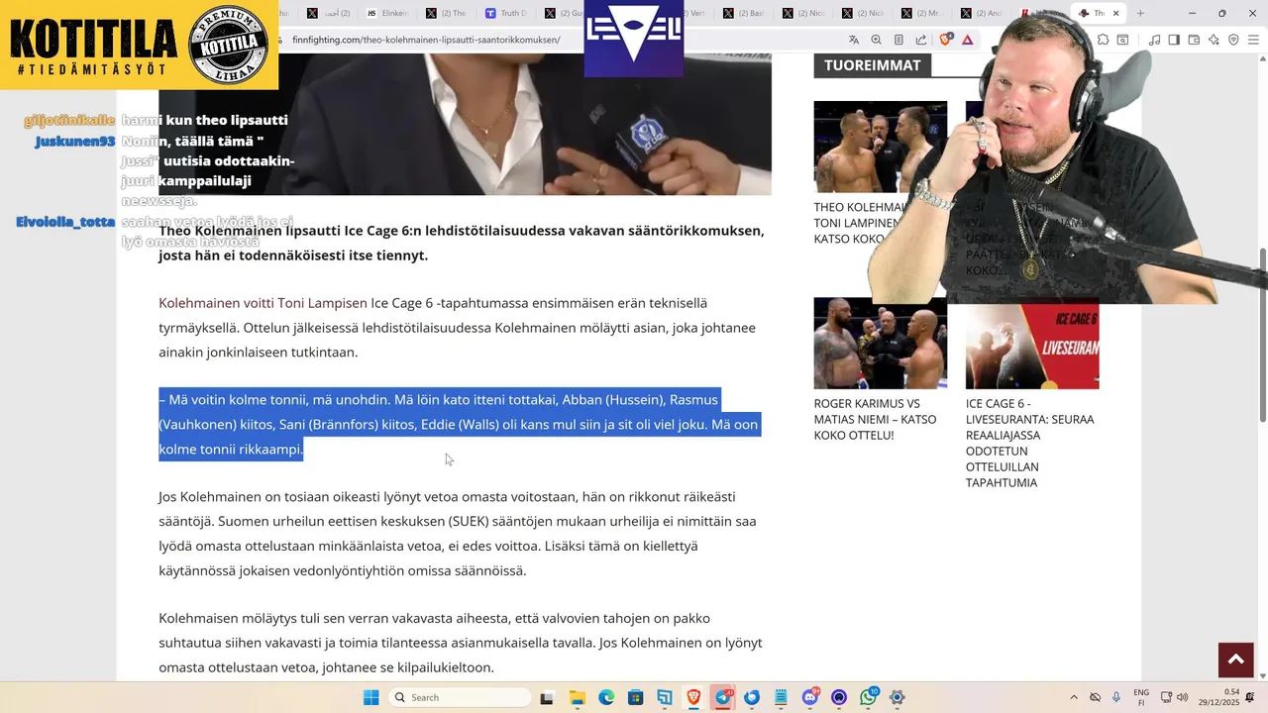Close the active finnfighting tab
Image resolution: width=1268 pixels, height=713 pixels.
1115,13
